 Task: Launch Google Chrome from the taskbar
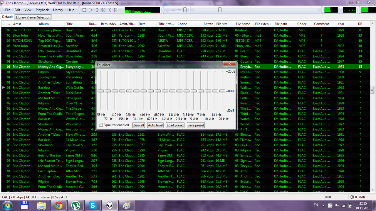[x=58, y=206]
